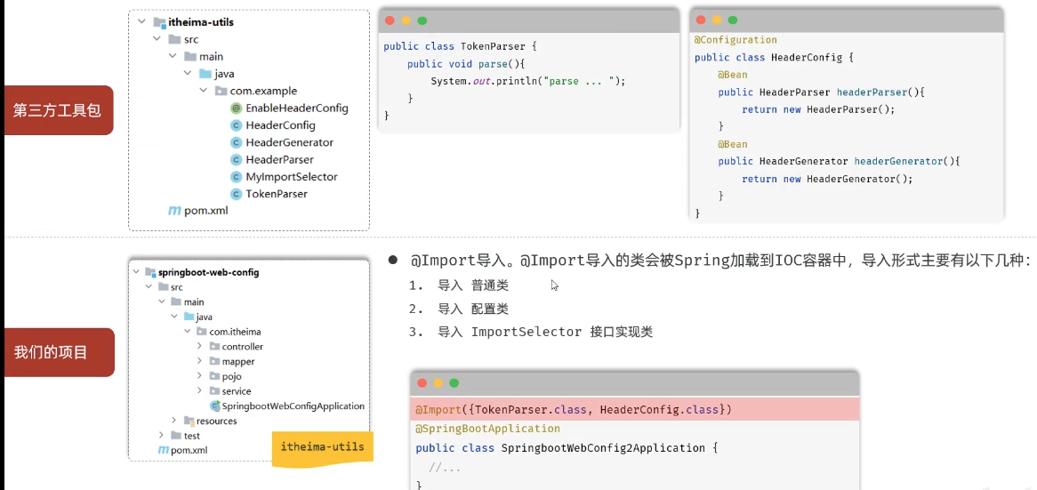Click the System.out.println parse line
This screenshot has width=1037, height=490.
coord(527,81)
